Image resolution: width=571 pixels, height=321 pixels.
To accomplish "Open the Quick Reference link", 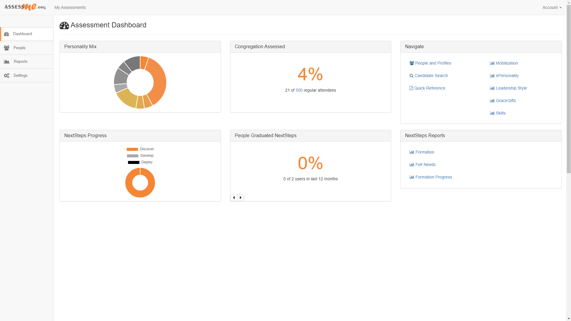I will click(430, 88).
